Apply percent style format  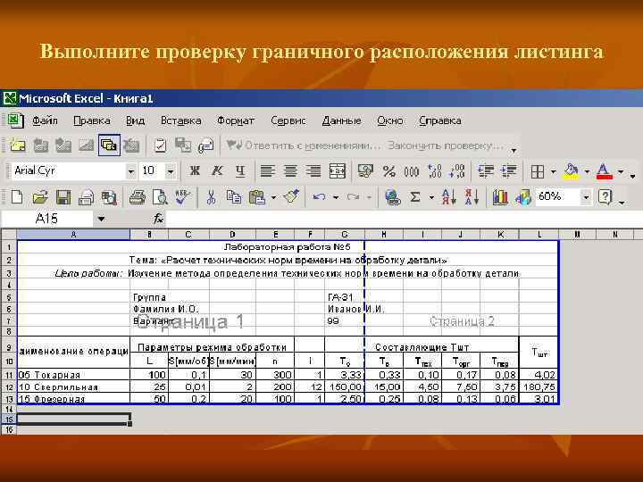tap(388, 170)
